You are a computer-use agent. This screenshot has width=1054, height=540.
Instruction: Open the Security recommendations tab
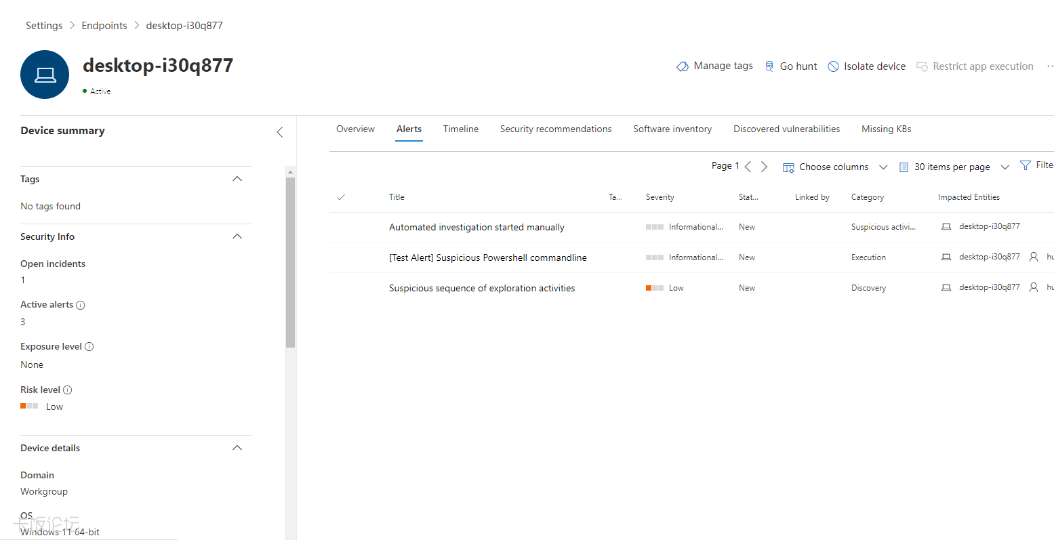[x=556, y=129]
